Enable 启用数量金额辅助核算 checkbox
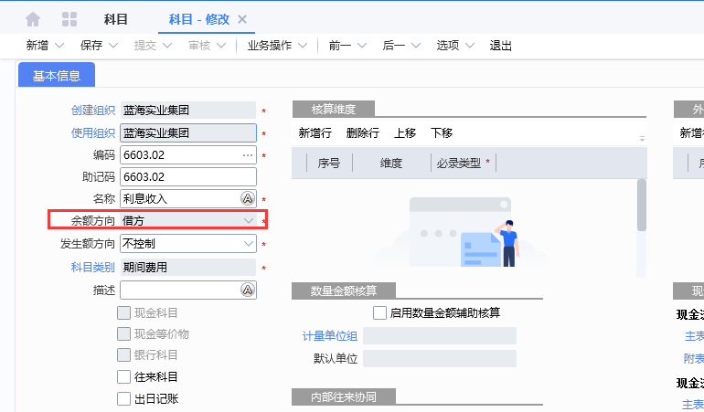 (x=380, y=313)
